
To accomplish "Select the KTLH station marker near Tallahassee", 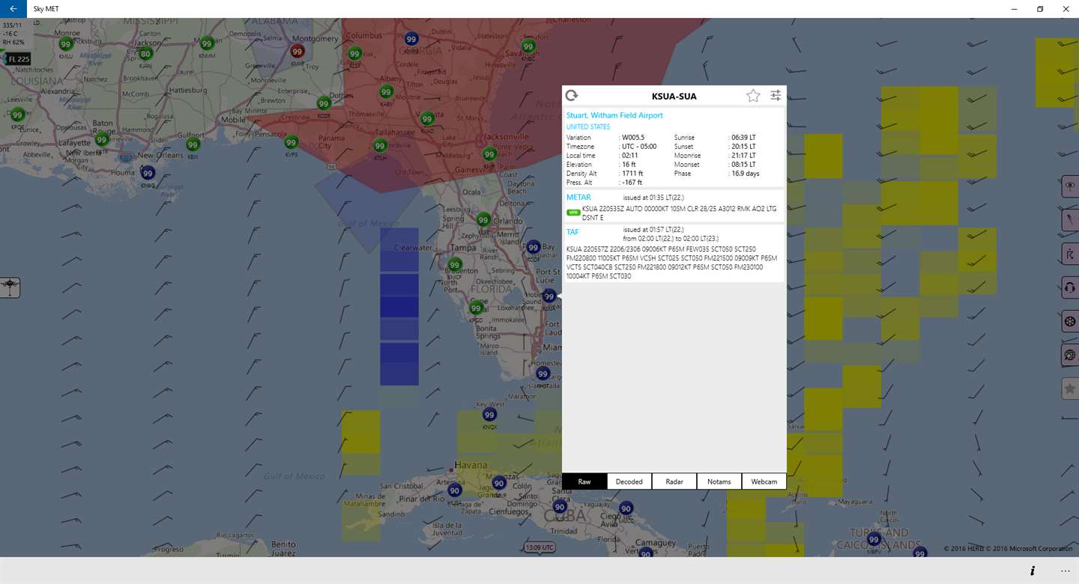I will (381, 146).
